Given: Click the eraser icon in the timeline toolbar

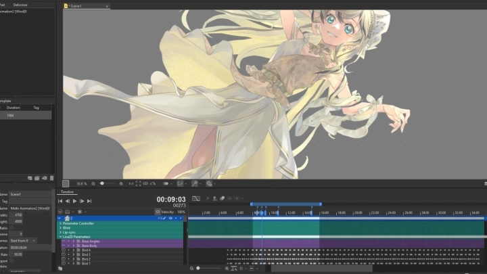Looking at the screenshot, I should (223, 199).
